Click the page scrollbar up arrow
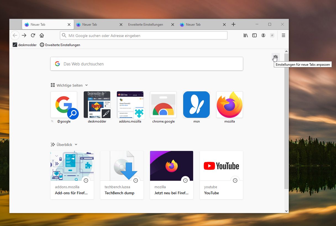Screen dimensions: 336x226 coord(286,51)
